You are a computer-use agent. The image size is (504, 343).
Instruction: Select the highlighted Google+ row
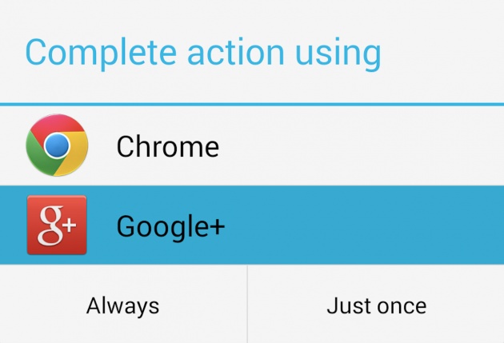pyautogui.click(x=252, y=225)
